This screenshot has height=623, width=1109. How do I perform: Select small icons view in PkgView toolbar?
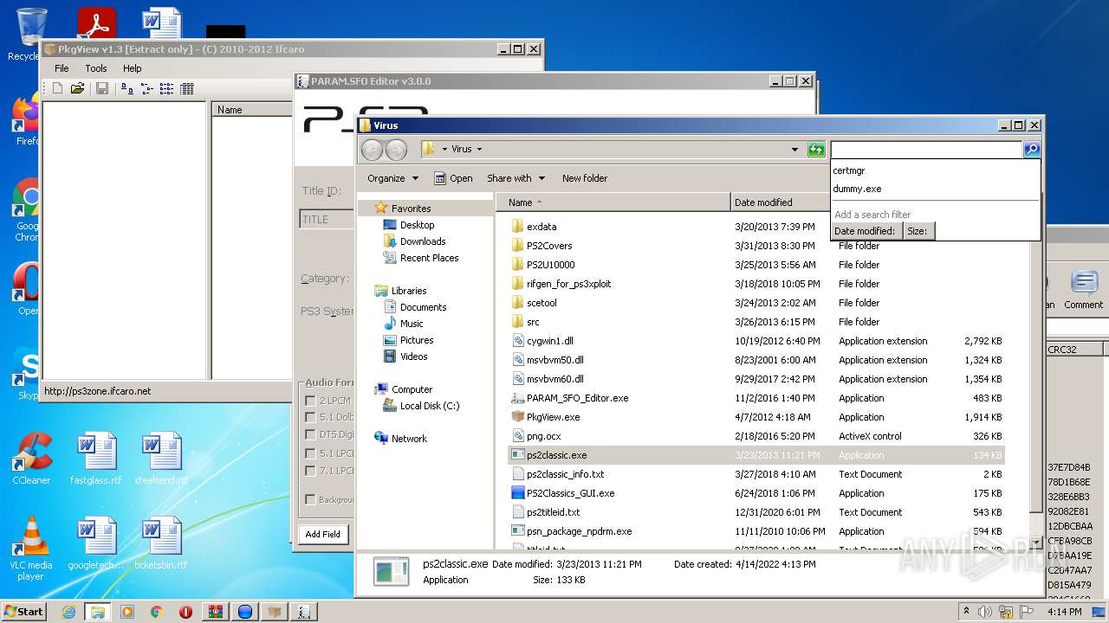tap(146, 88)
